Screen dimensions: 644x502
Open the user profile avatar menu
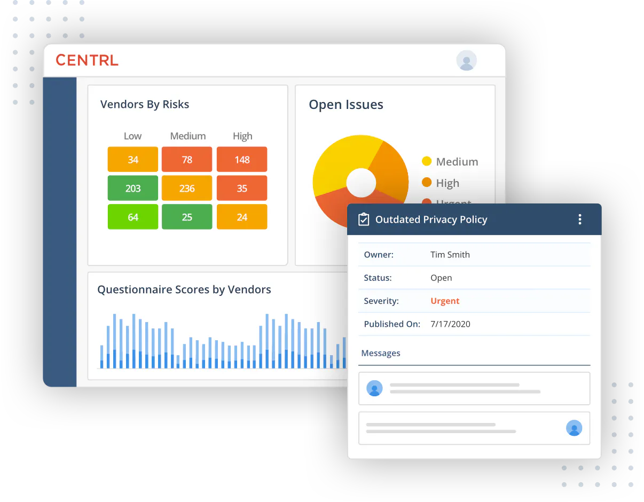[466, 61]
